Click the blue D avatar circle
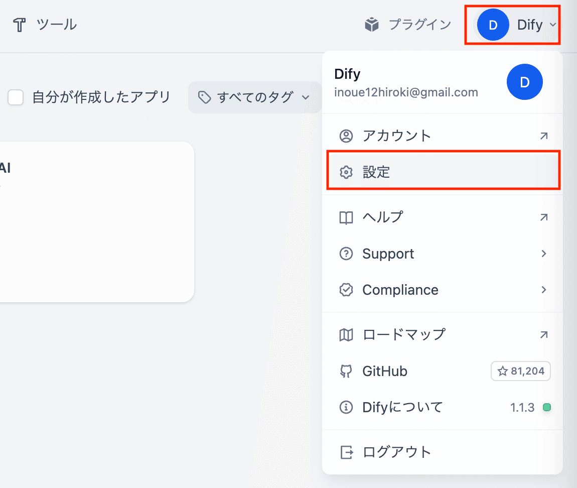 click(493, 24)
